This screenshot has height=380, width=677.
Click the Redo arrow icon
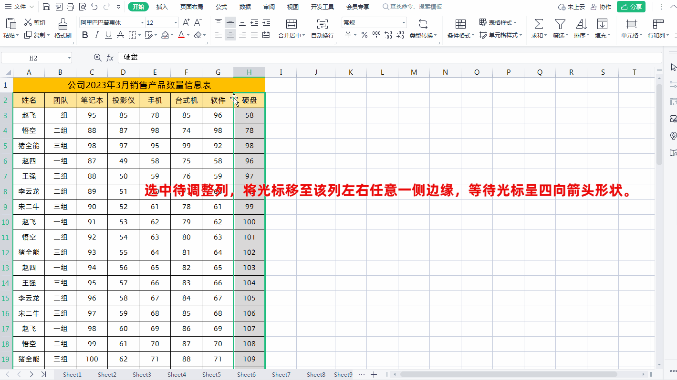106,7
